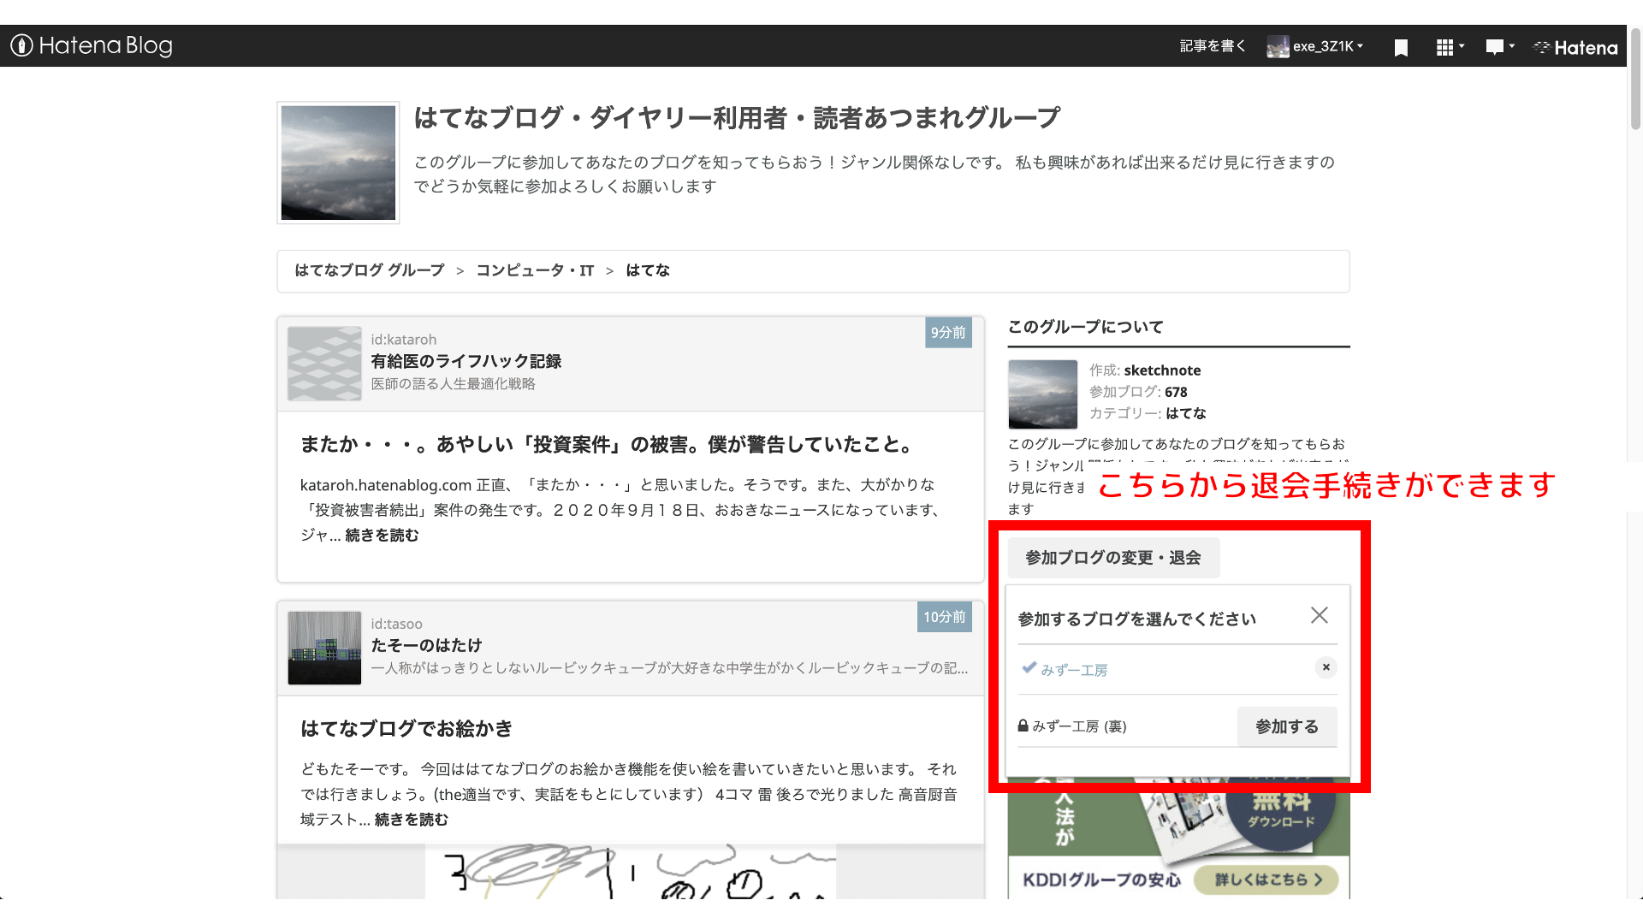Click 続きを読む in the tasoo post
Viewport: 1643px width, 924px height.
(411, 820)
